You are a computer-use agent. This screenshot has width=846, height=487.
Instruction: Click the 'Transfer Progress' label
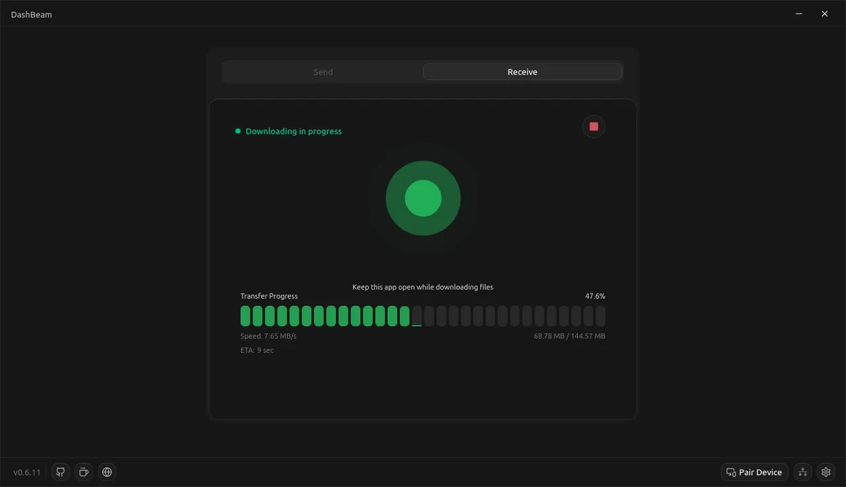269,296
